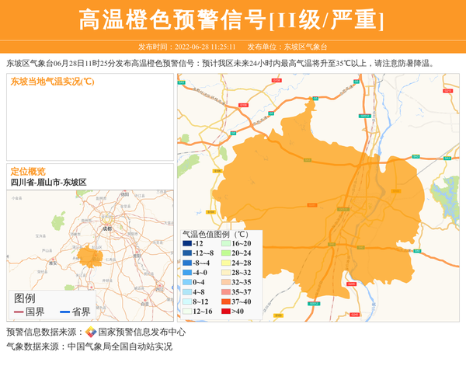Screen dimensions: 466x366
Task: Click the 气温色值图例 legend title
Action: pyautogui.click(x=215, y=233)
